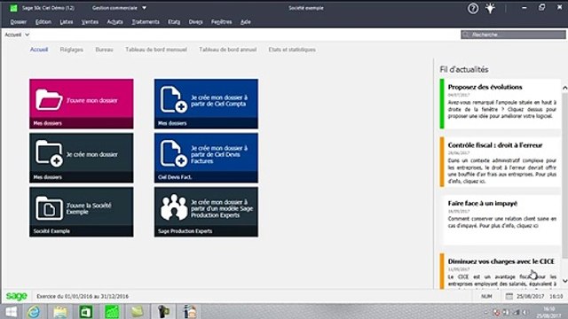This screenshot has width=568, height=319.
Task: Open the Etats menu
Action: (174, 21)
